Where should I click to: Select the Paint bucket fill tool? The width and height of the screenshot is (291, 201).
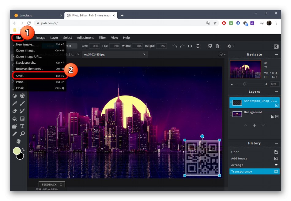(14, 118)
